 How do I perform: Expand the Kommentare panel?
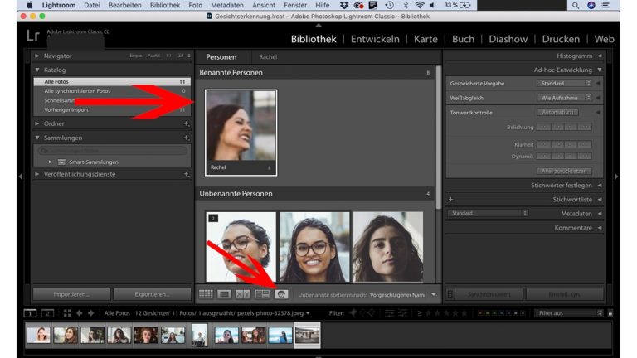pos(600,228)
